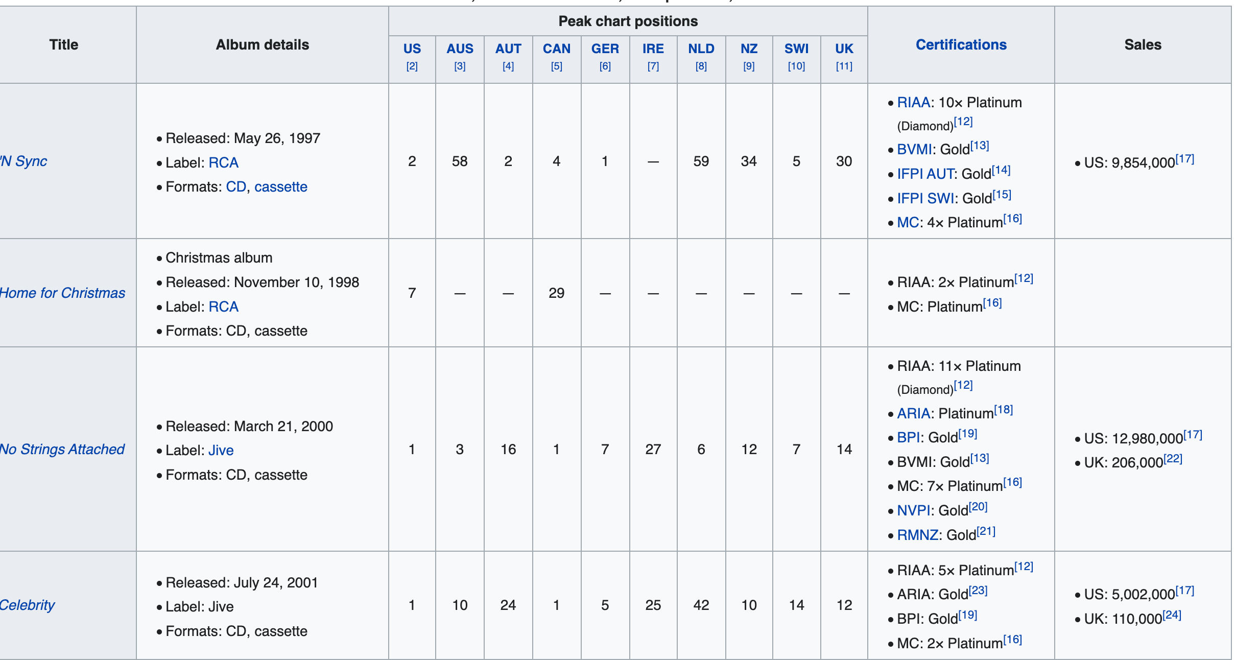This screenshot has height=660, width=1236.
Task: Click the IRE chart column header link
Action: click(x=653, y=49)
